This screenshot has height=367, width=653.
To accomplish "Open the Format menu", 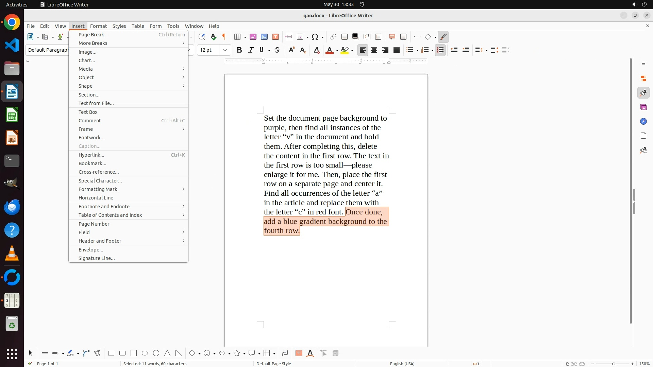I will [x=98, y=26].
